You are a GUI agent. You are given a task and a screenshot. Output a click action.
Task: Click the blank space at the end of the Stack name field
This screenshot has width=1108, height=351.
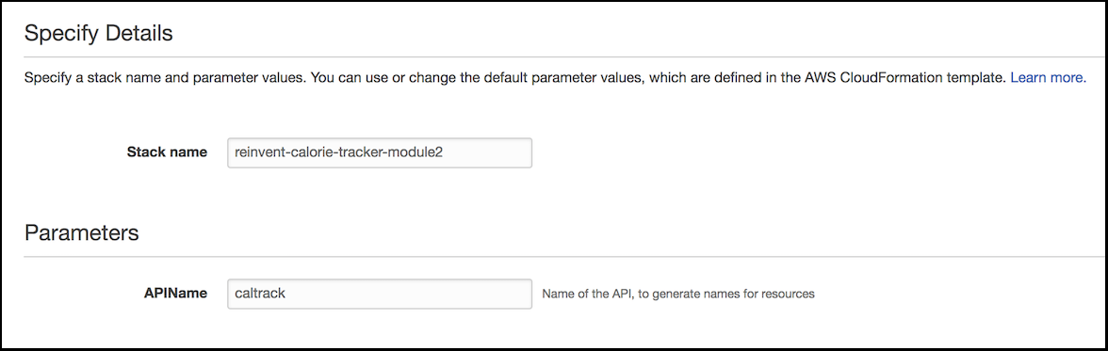click(488, 152)
